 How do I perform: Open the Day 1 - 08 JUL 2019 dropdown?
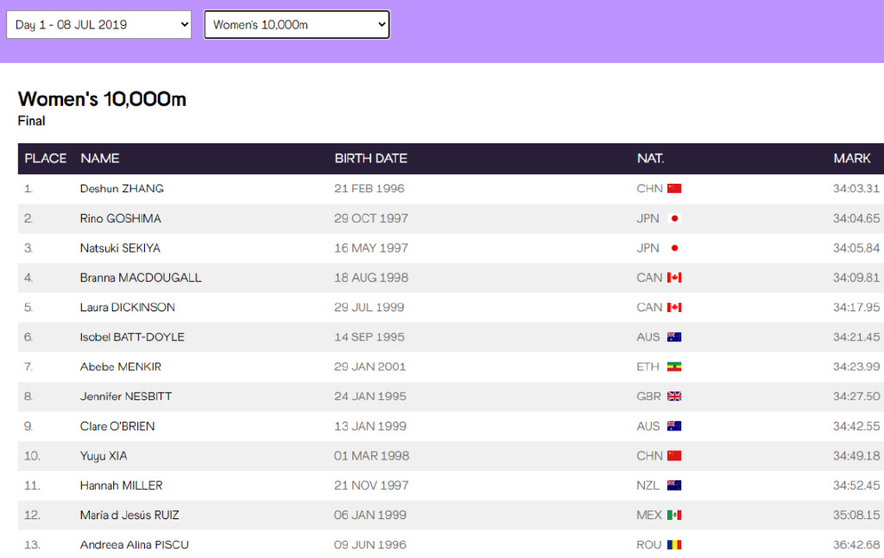click(x=98, y=25)
